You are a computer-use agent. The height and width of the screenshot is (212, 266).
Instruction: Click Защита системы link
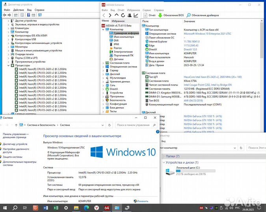(x=13, y=157)
